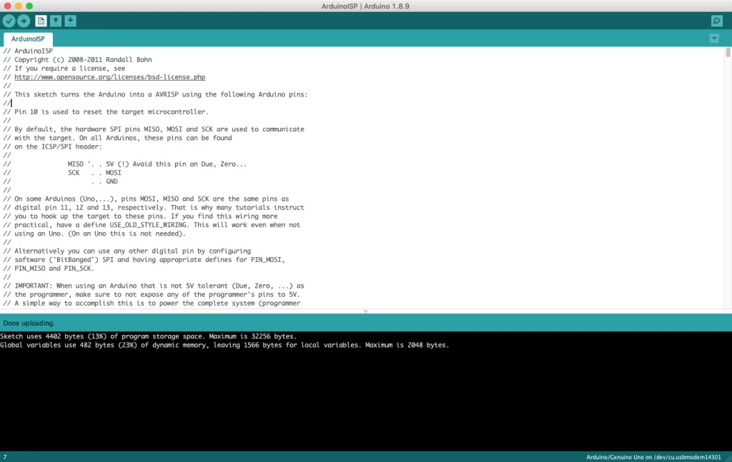This screenshot has height=462, width=732.
Task: Click the Verify checkmark button
Action: [9, 21]
